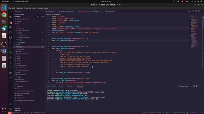This screenshot has height=114, width=204.
Task: Open the Search view in activity bar
Action: [x=11, y=12]
